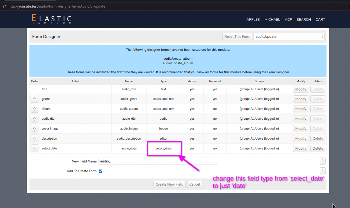Uncheck the Add To Create Form checkbox
This screenshot has width=350, height=208.
tap(100, 171)
